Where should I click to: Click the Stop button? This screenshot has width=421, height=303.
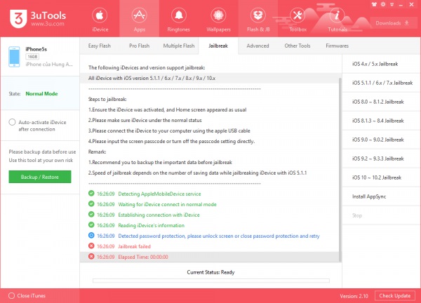(x=381, y=215)
